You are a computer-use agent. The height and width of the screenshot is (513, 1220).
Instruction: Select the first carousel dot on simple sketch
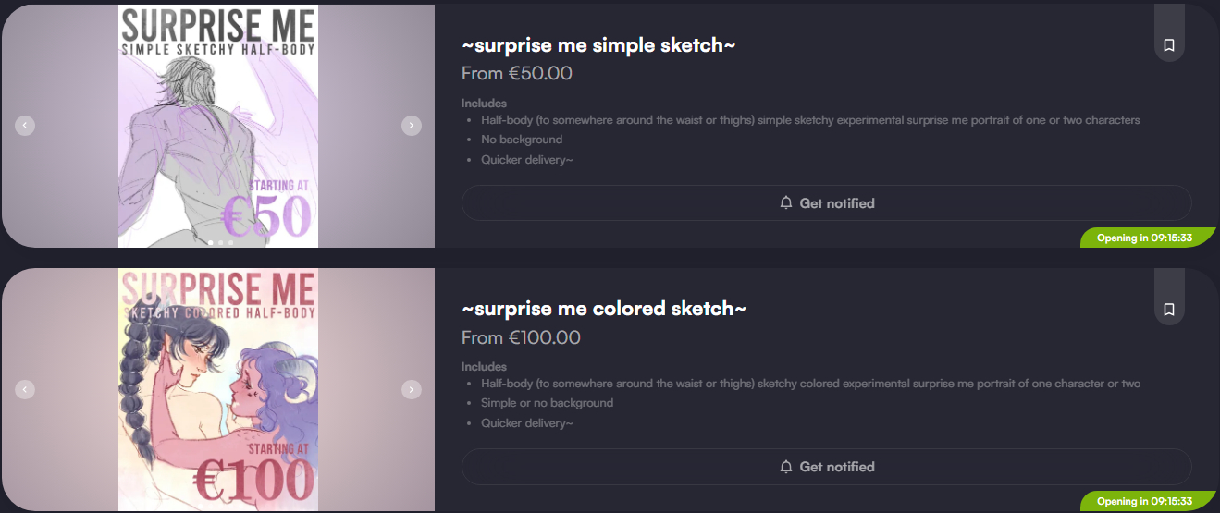point(210,243)
